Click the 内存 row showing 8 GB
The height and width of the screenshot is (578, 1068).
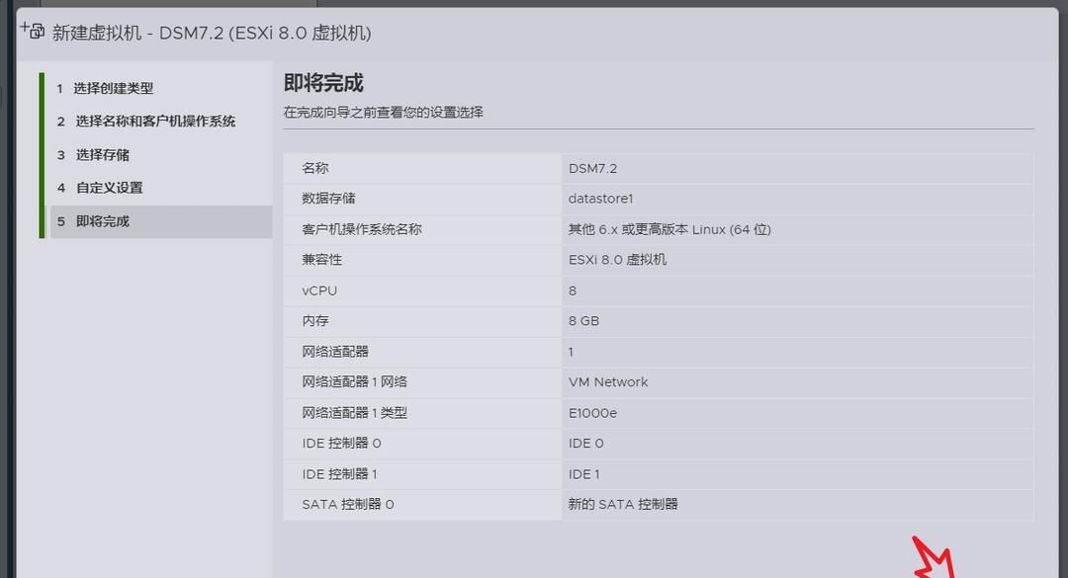point(583,321)
